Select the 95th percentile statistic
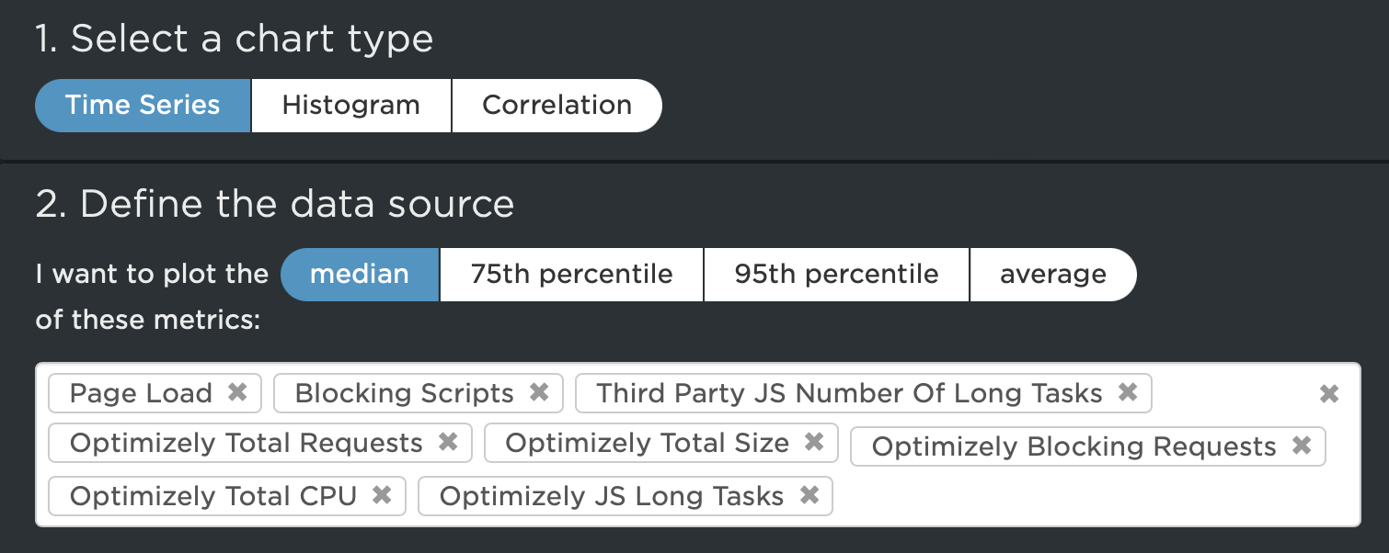1389x553 pixels. (x=836, y=274)
